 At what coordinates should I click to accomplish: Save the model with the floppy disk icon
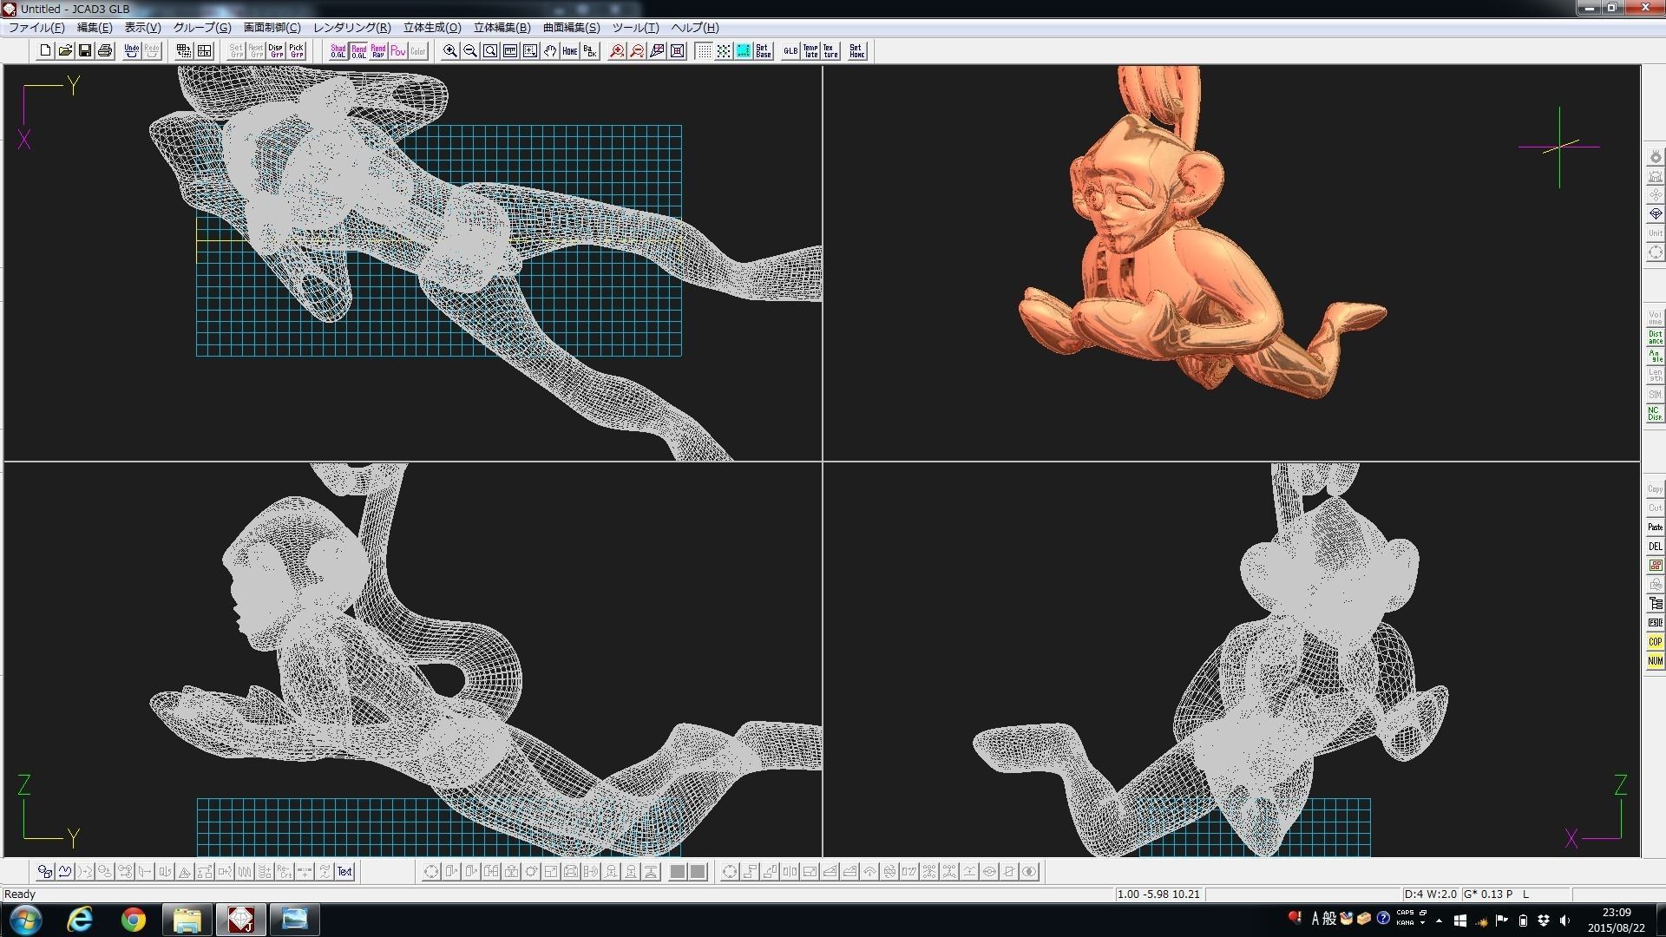[85, 51]
